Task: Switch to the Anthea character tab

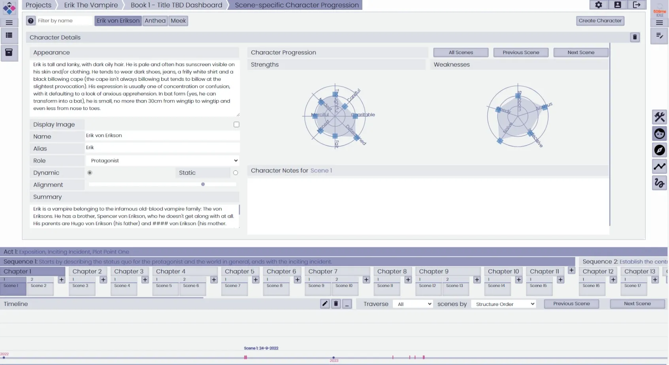Action: click(x=155, y=21)
